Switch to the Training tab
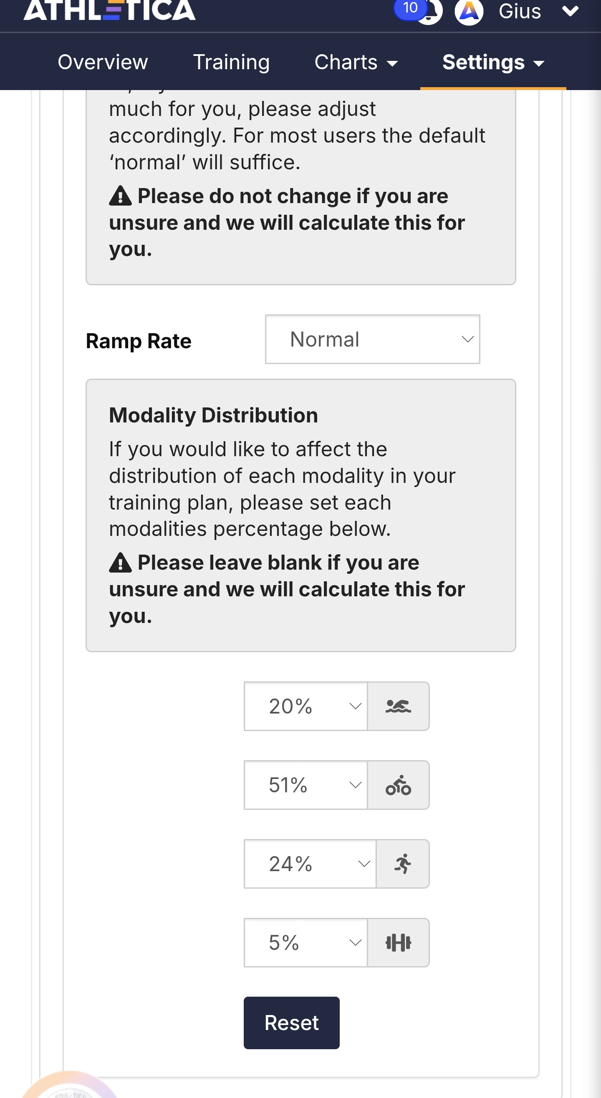The height and width of the screenshot is (1098, 601). [x=231, y=62]
